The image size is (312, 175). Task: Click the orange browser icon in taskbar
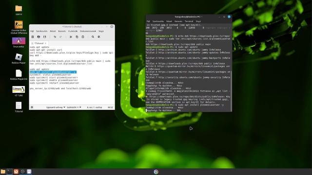16,172
